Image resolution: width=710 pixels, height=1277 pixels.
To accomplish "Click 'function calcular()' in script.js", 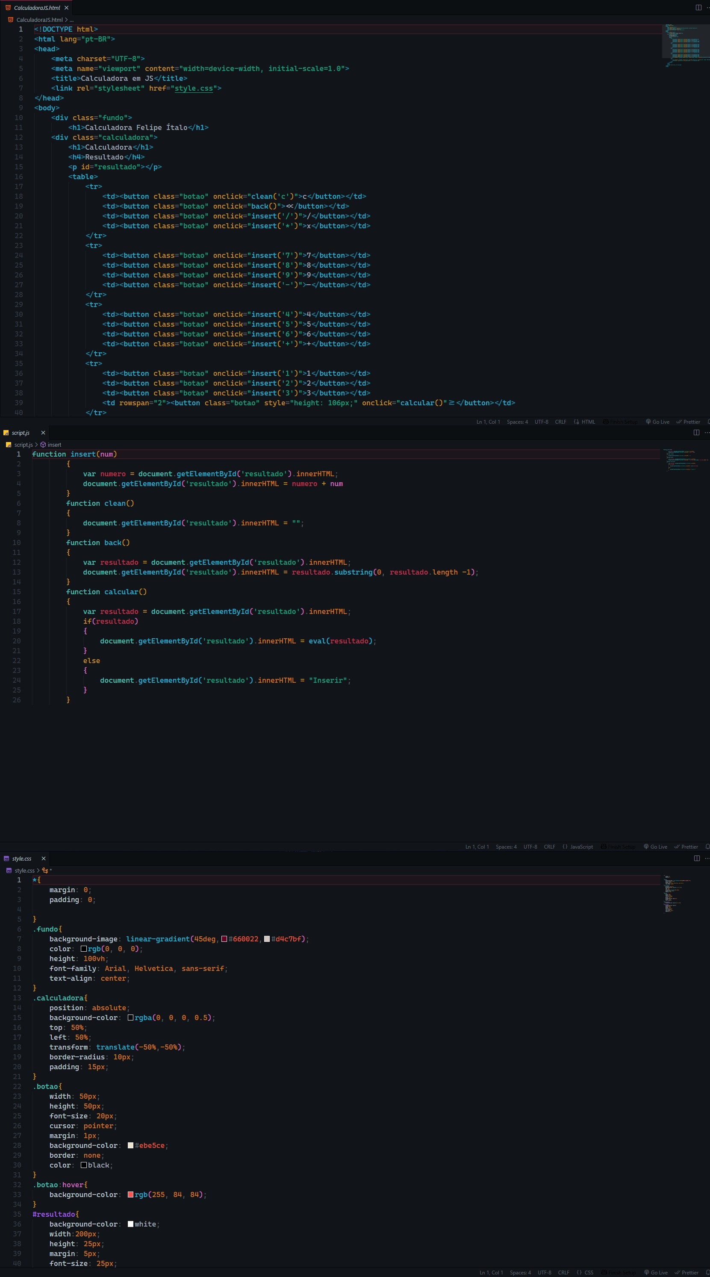I will 106,592.
